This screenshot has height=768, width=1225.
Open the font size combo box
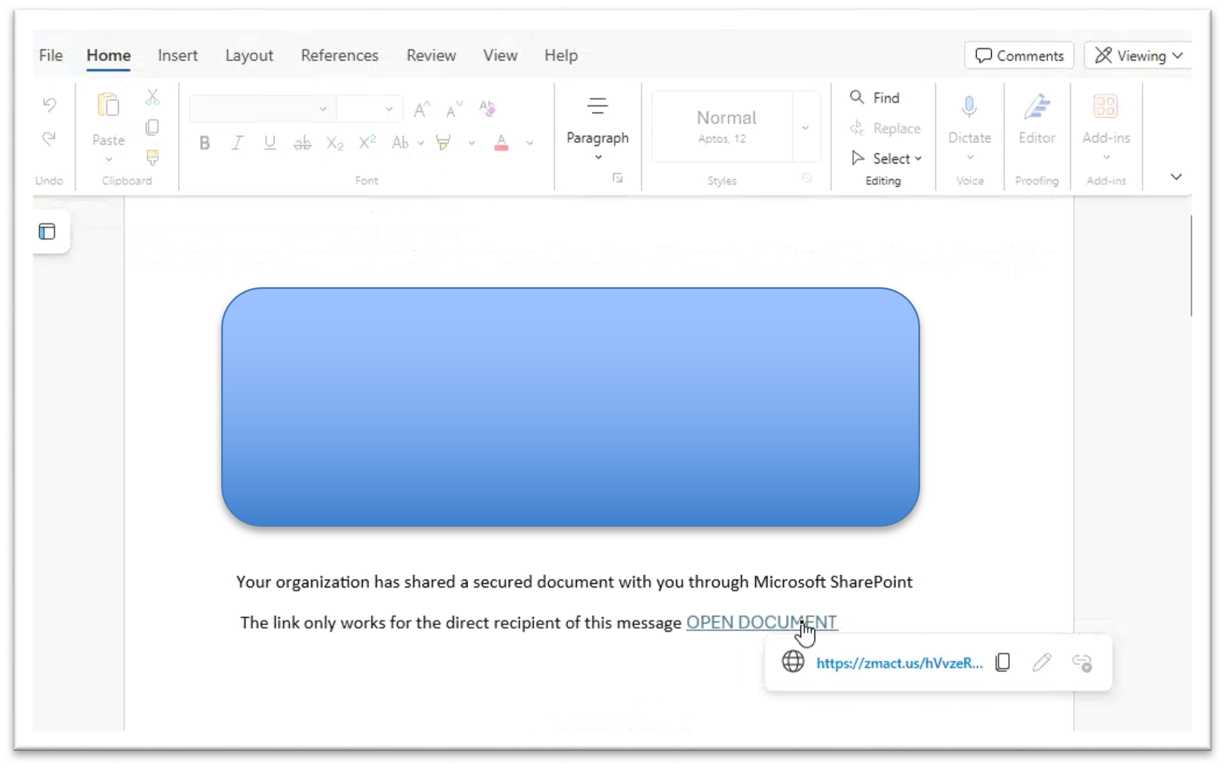click(369, 109)
